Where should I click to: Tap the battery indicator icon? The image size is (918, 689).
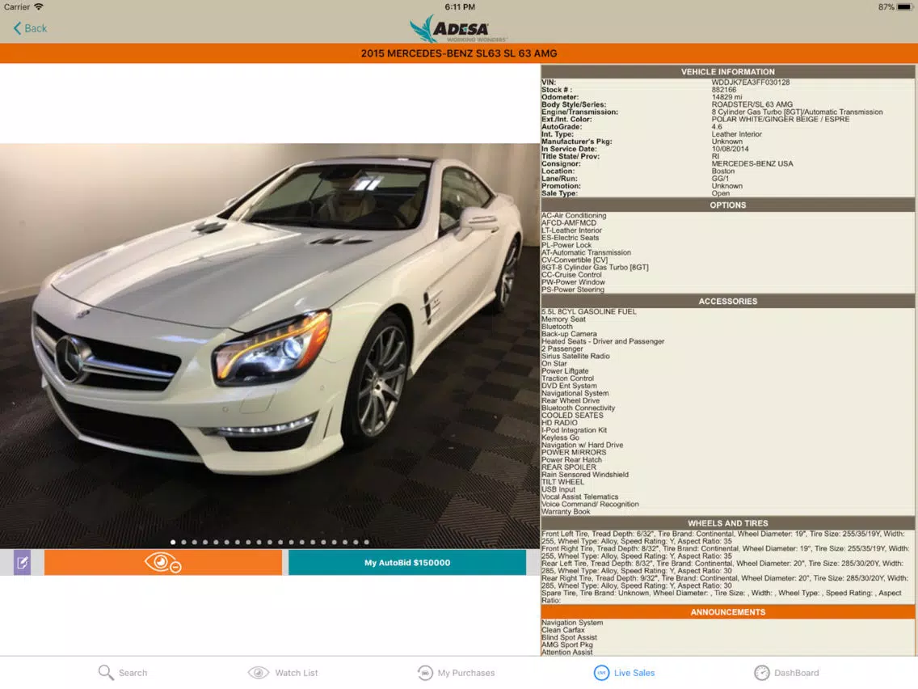point(905,7)
